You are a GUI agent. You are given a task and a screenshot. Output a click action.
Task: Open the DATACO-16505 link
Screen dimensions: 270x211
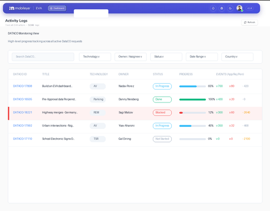(23, 99)
